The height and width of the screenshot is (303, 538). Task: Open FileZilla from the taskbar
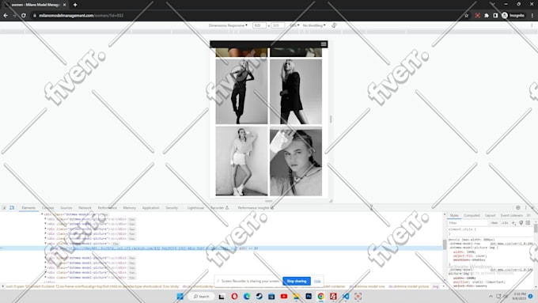(x=333, y=297)
